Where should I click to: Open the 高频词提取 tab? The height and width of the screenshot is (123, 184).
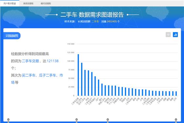click(28, 4)
